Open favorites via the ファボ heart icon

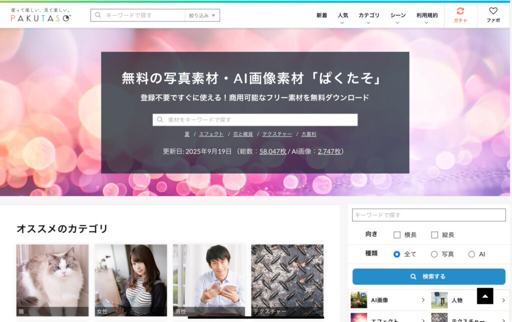coord(493,11)
